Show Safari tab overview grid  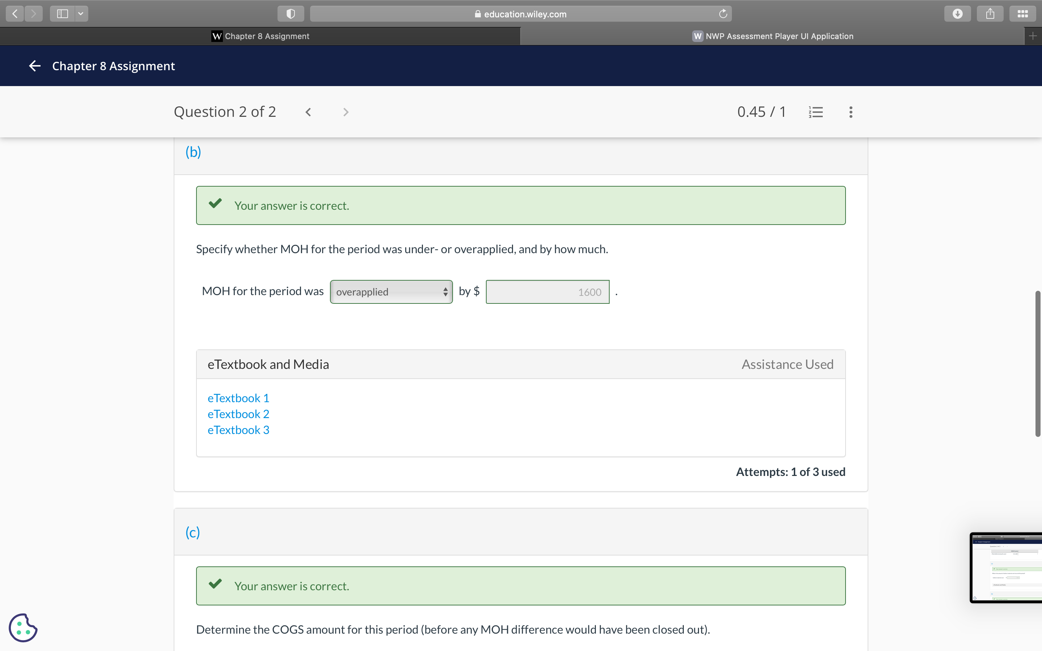(x=1022, y=14)
